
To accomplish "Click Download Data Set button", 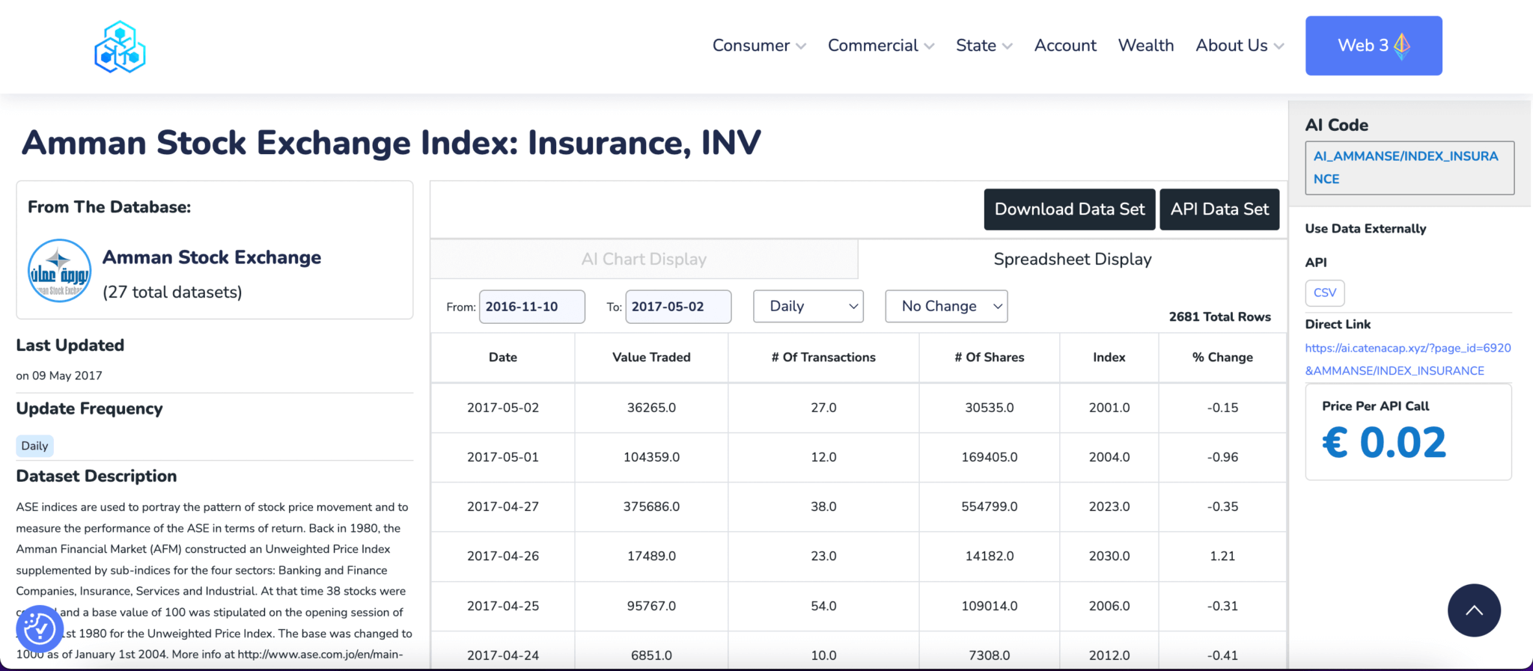I will (1069, 209).
